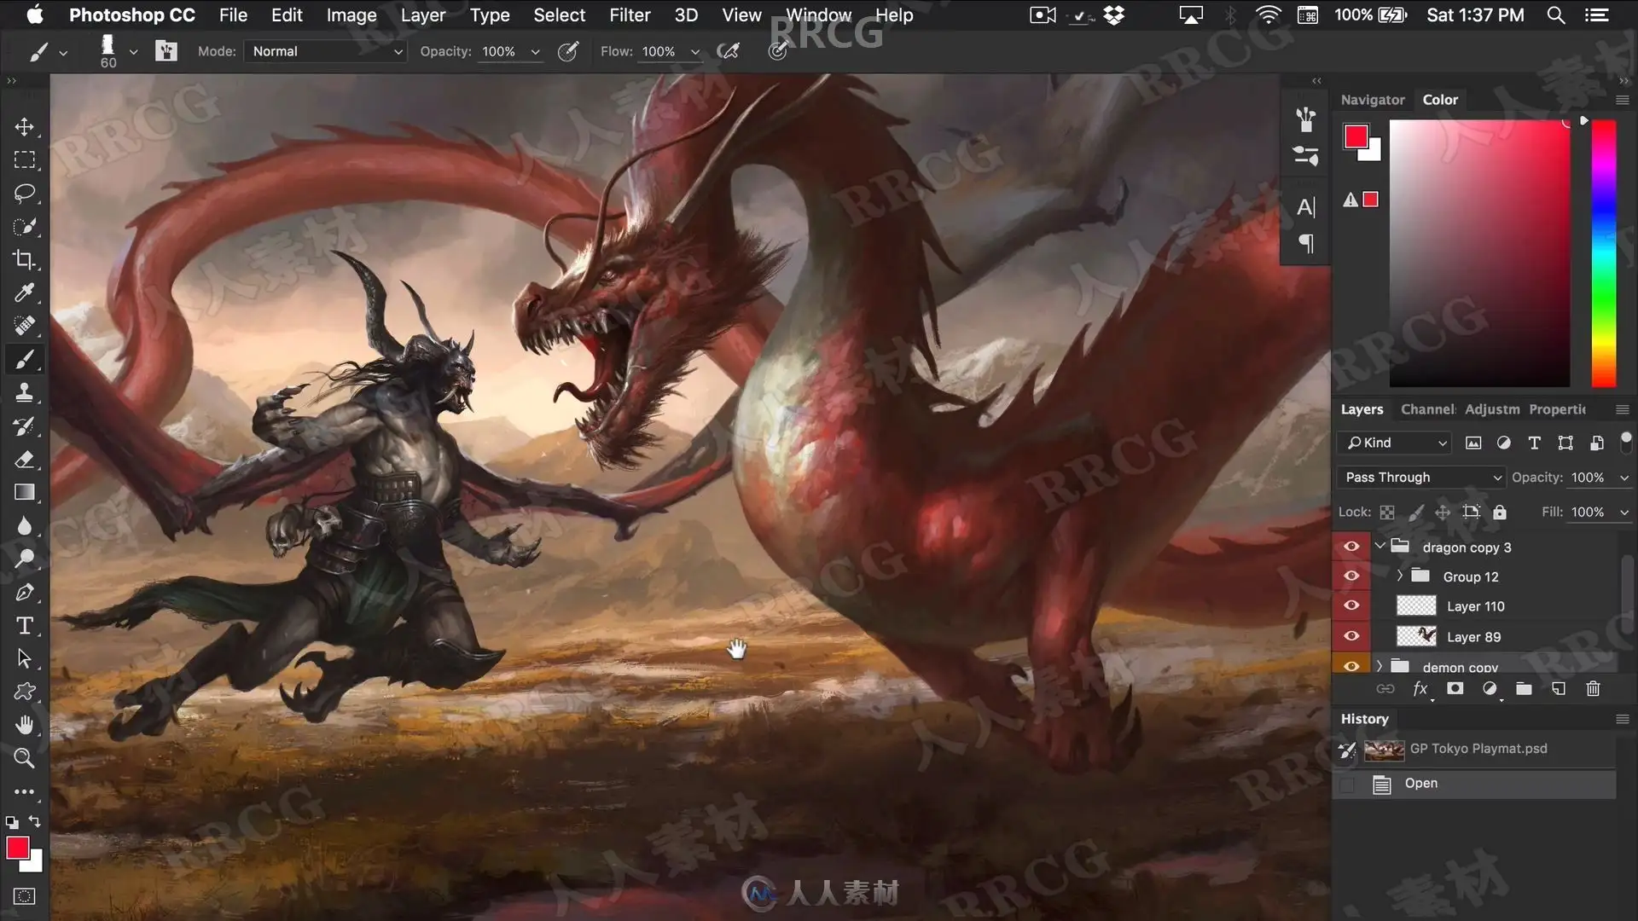Add a layer mask
This screenshot has height=921, width=1638.
[x=1455, y=689]
